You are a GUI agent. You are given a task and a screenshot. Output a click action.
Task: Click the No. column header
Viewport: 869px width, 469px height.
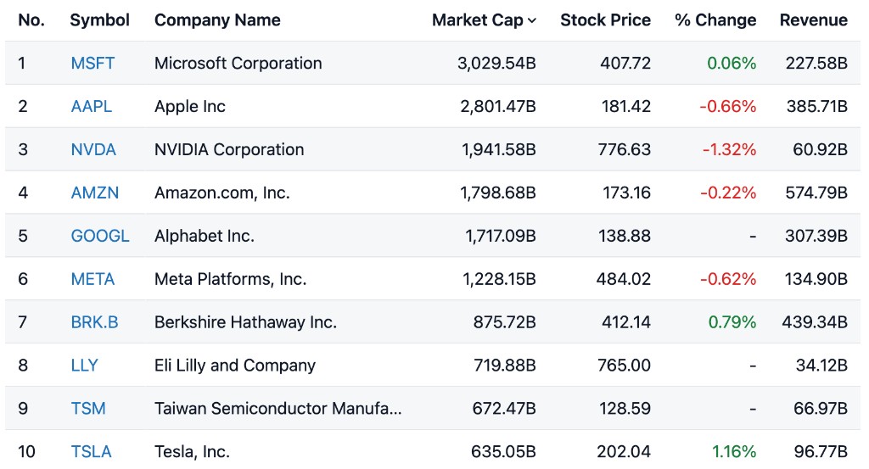click(31, 20)
